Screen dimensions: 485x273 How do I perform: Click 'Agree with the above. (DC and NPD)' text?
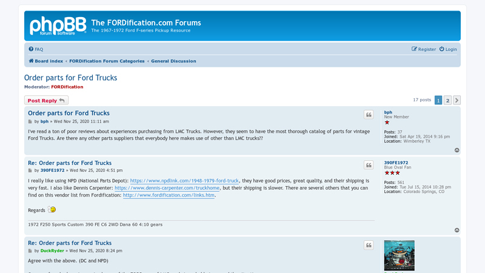(x=68, y=261)
